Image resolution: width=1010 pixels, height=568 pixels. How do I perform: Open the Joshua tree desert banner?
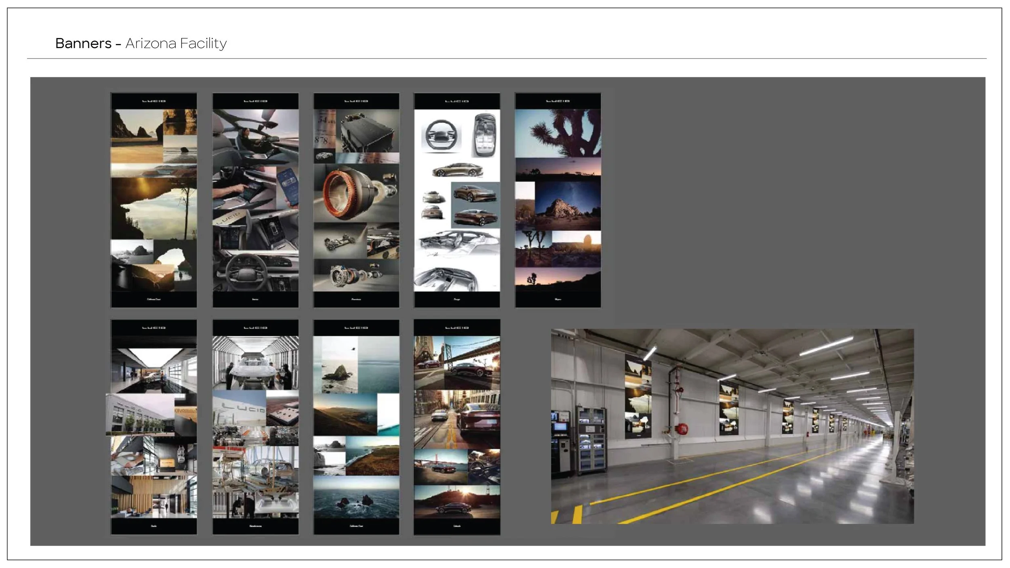558,200
